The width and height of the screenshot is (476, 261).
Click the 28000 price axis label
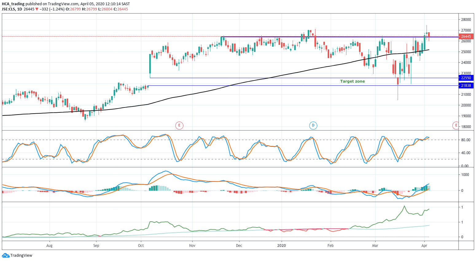tap(466, 20)
